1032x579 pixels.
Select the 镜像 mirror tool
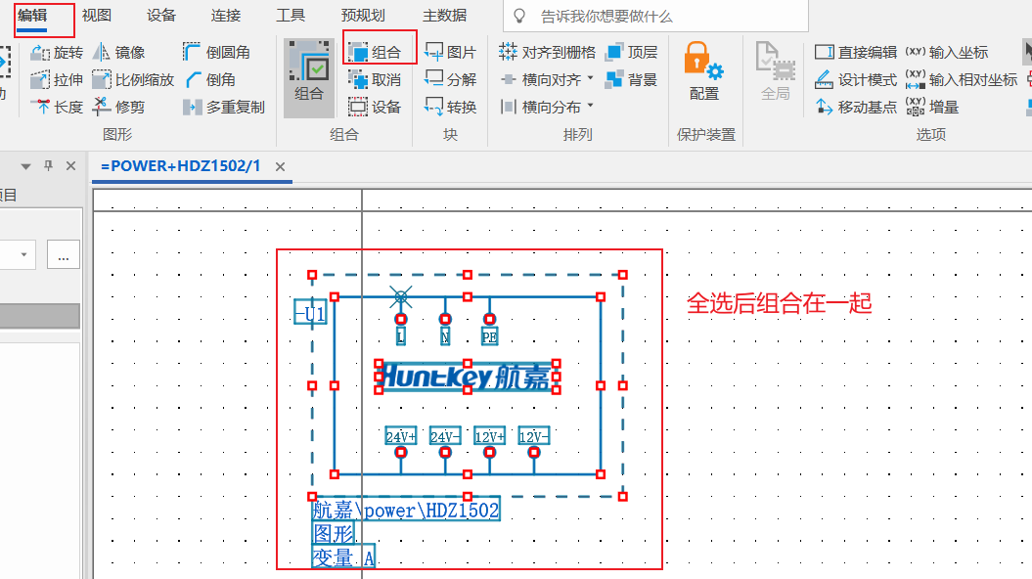pyautogui.click(x=119, y=53)
